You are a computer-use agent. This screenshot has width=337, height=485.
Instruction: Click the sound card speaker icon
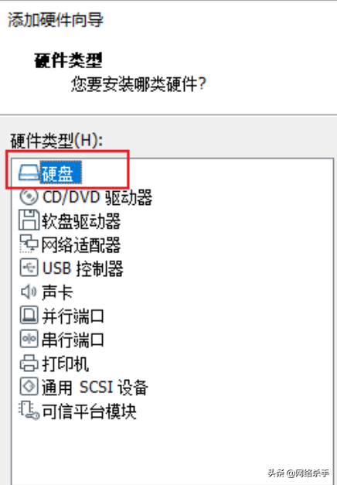point(29,292)
